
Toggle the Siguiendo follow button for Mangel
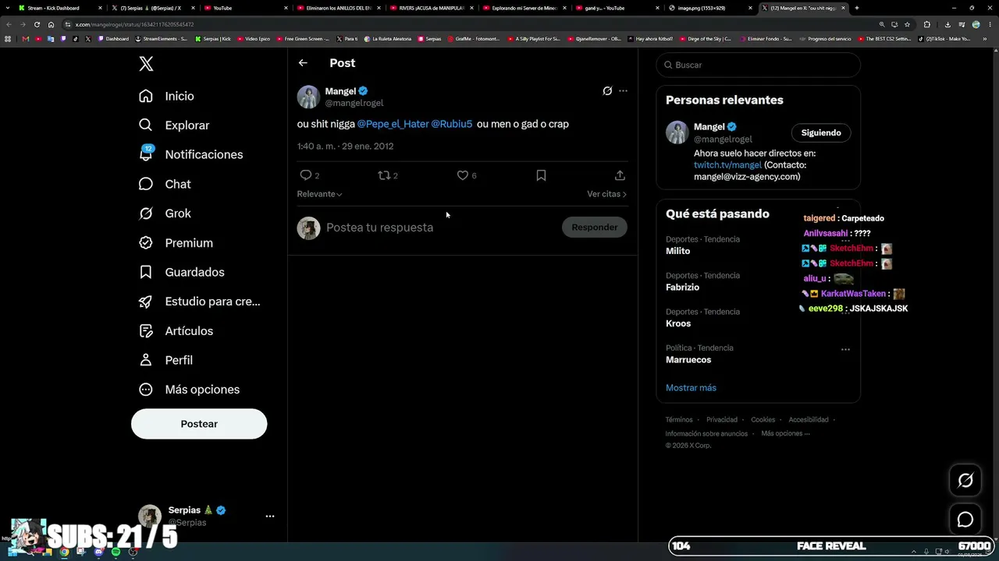(x=821, y=133)
